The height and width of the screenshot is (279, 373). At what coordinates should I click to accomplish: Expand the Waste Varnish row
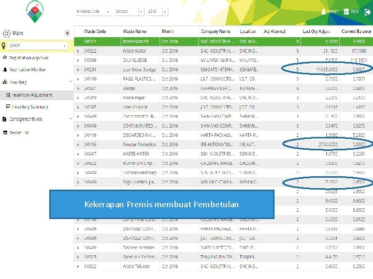pyautogui.click(x=78, y=41)
